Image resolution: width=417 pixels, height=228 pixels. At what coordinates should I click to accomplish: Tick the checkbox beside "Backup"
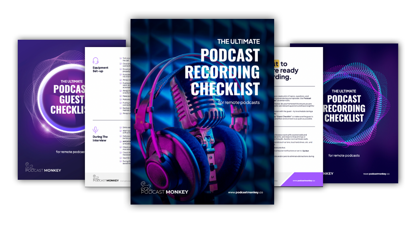tap(120, 108)
